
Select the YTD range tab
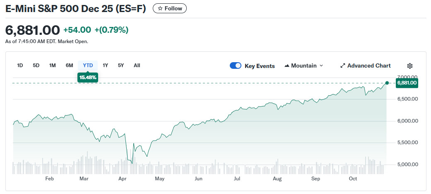coord(88,65)
